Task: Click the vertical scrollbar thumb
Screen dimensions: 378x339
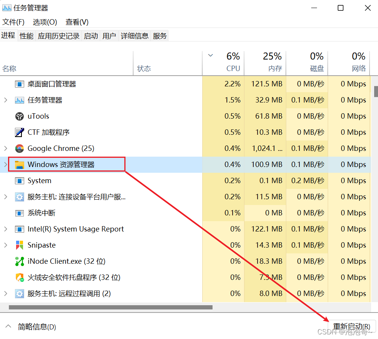Action: [x=376, y=92]
